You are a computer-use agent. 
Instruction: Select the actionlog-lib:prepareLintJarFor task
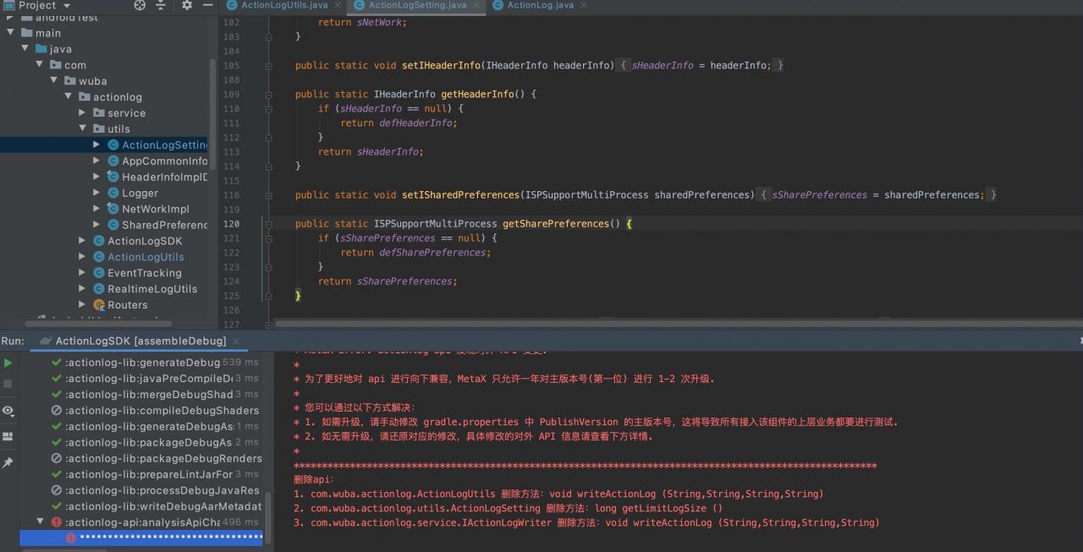[x=149, y=474]
